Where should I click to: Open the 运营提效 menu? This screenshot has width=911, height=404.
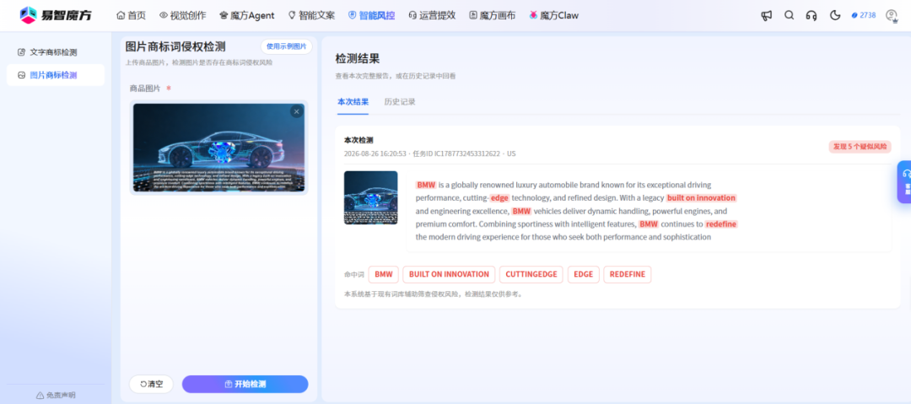pos(432,16)
